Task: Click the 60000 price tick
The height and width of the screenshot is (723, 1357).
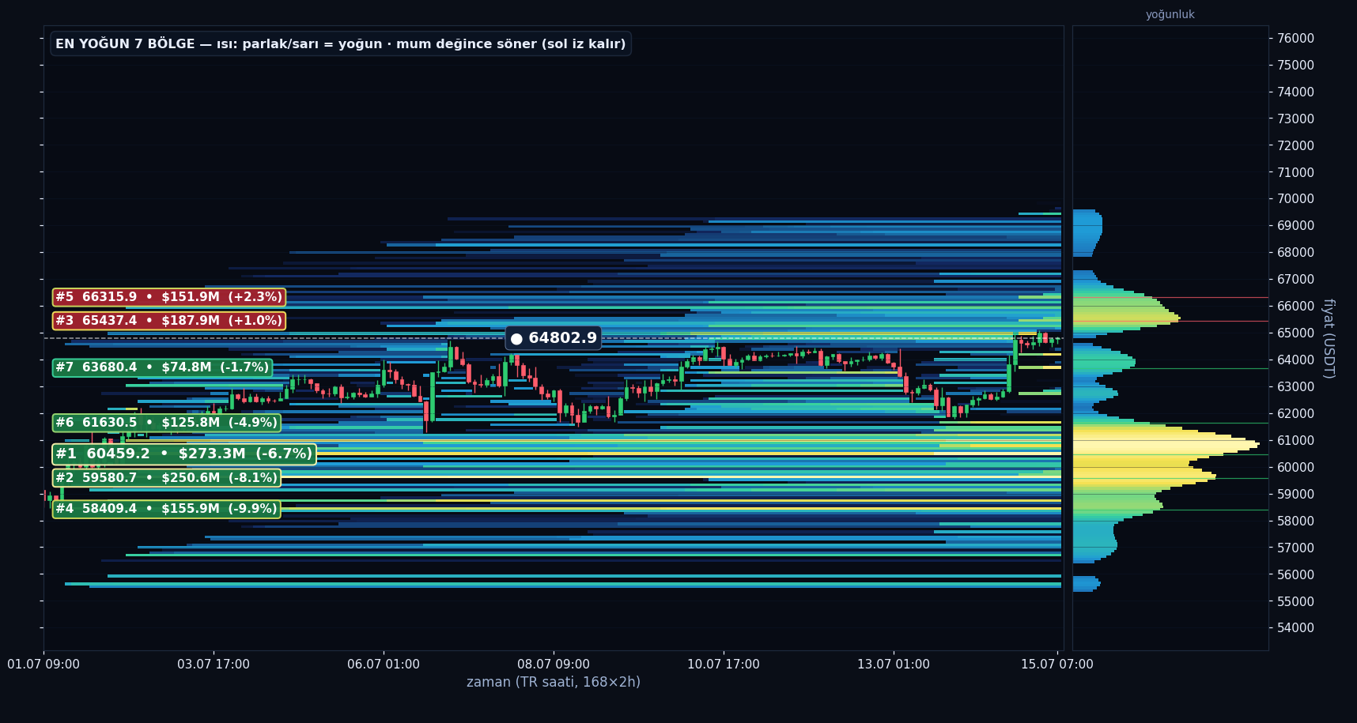Action: 1295,467
